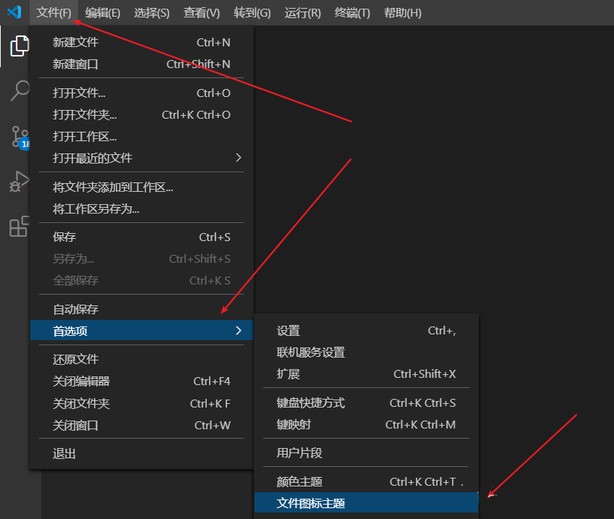The height and width of the screenshot is (519, 614).
Task: Open the 运行(R) menu
Action: point(302,13)
